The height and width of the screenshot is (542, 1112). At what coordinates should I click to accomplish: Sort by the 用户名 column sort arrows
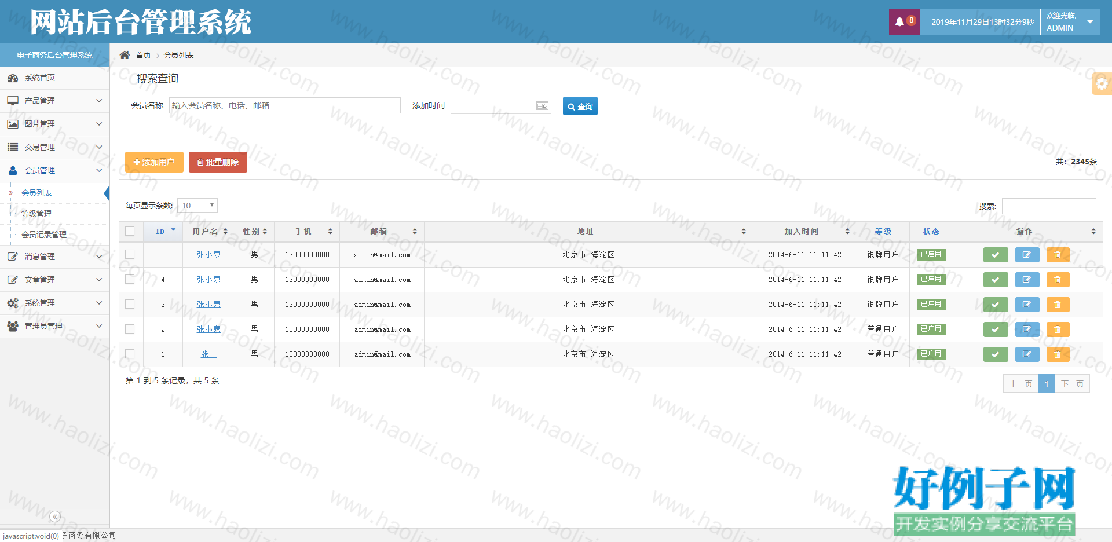click(225, 232)
